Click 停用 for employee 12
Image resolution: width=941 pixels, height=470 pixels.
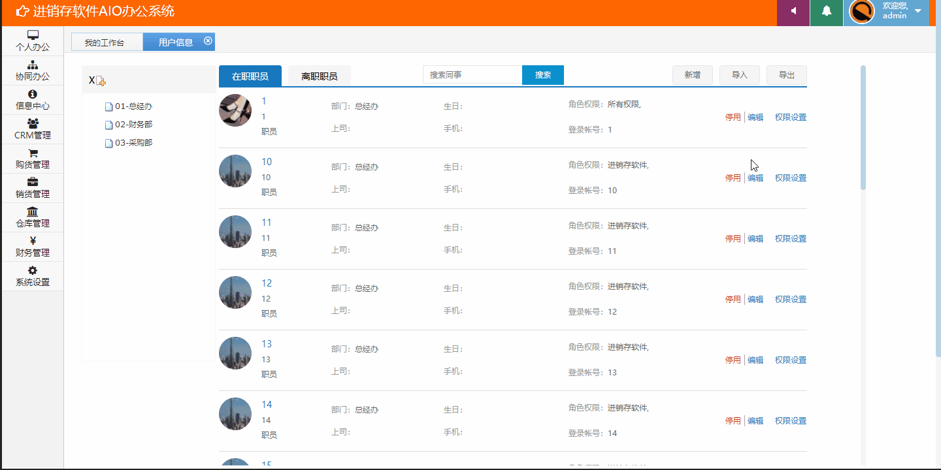pos(733,300)
